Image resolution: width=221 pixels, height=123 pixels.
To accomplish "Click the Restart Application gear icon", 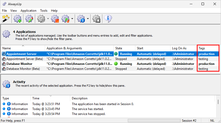I will tap(66, 19).
